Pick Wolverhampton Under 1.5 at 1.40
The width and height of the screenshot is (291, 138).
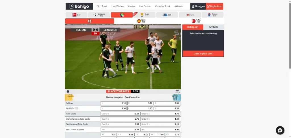(160, 119)
